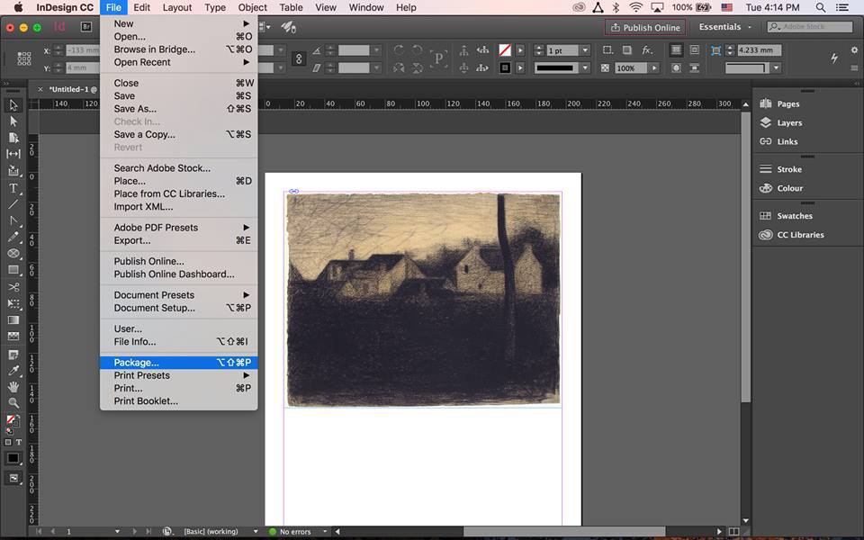The height and width of the screenshot is (540, 864).
Task: Open control panel settings gear
Action: tap(854, 50)
